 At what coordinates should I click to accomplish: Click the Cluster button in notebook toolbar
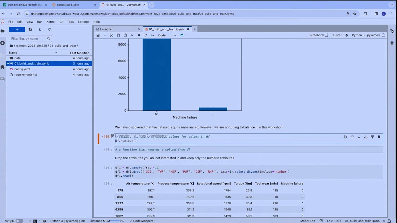click(336, 35)
